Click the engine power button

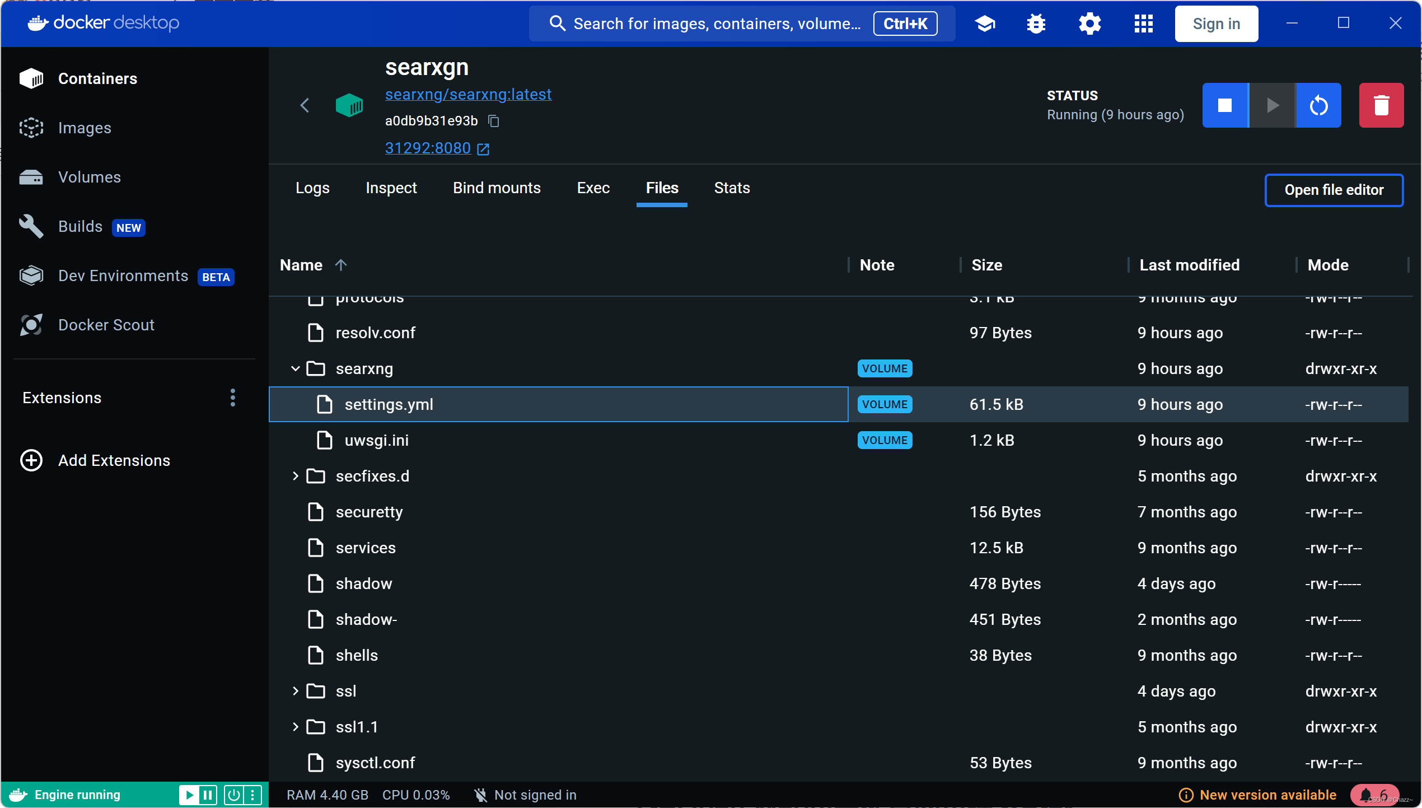[x=234, y=795]
